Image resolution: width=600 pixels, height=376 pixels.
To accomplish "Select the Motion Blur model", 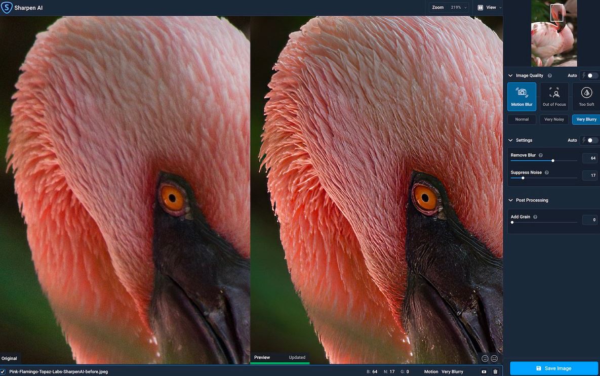I will coord(522,97).
